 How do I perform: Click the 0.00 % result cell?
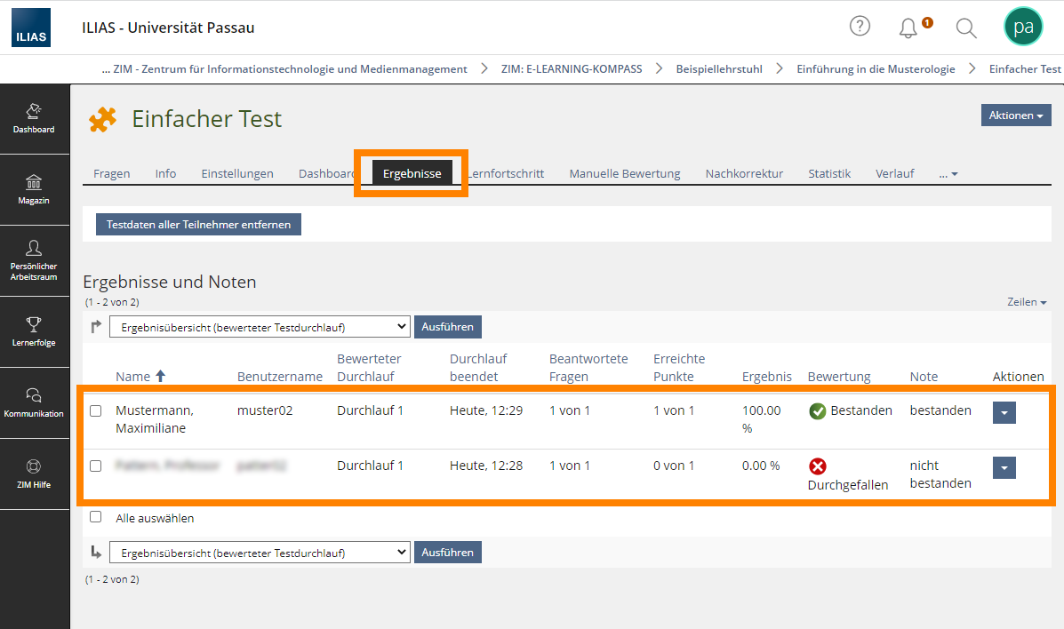tap(761, 466)
